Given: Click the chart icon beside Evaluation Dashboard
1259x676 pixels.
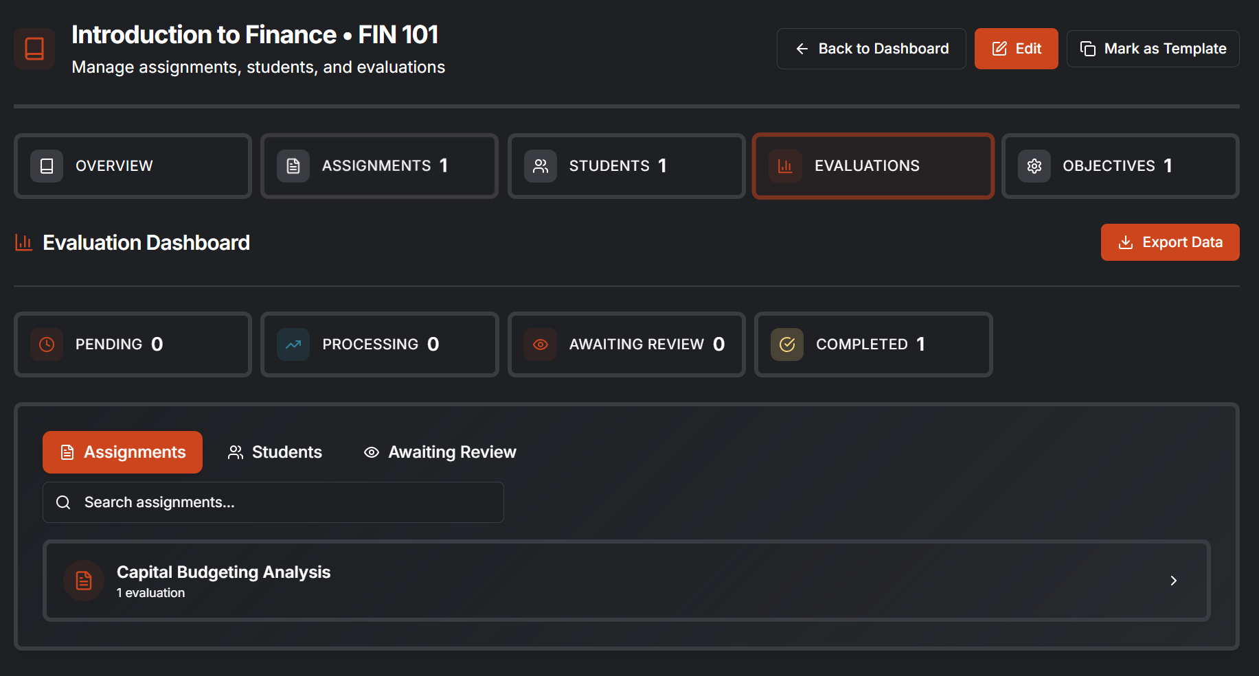Looking at the screenshot, I should click(x=24, y=242).
